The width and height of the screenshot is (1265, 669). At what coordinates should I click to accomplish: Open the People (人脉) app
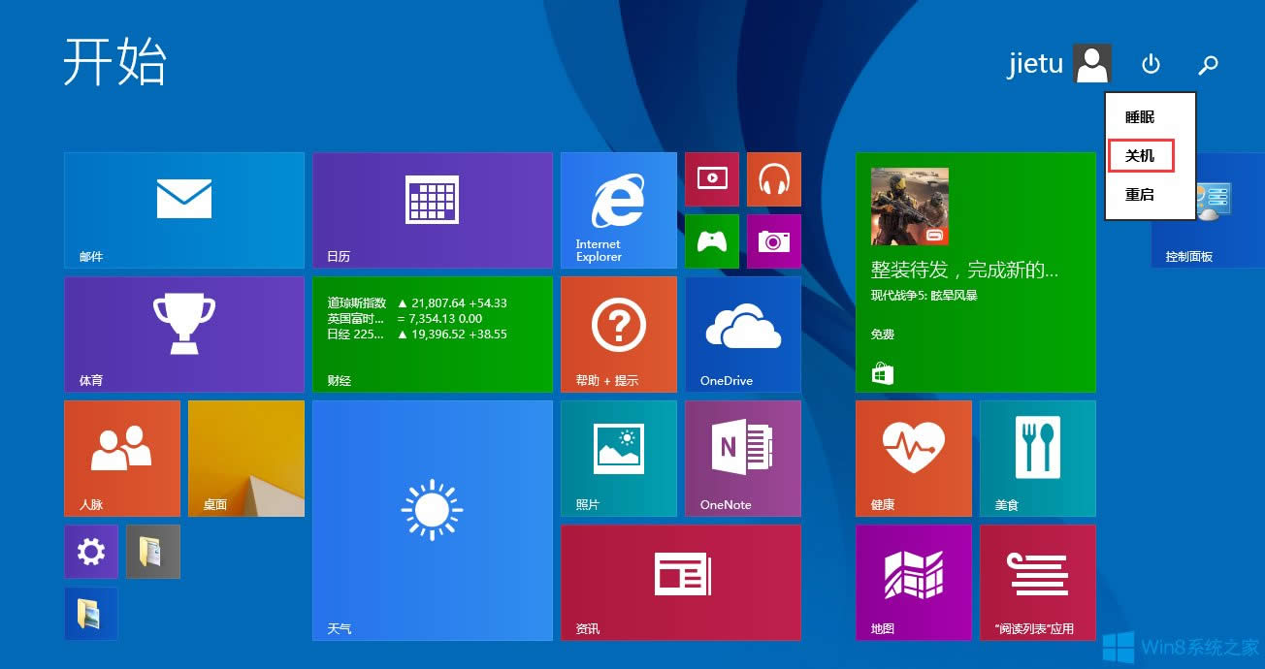click(x=121, y=458)
